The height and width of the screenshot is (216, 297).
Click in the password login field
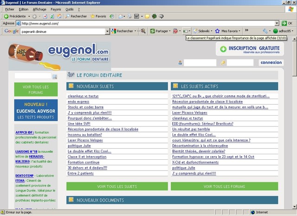click(x=240, y=63)
